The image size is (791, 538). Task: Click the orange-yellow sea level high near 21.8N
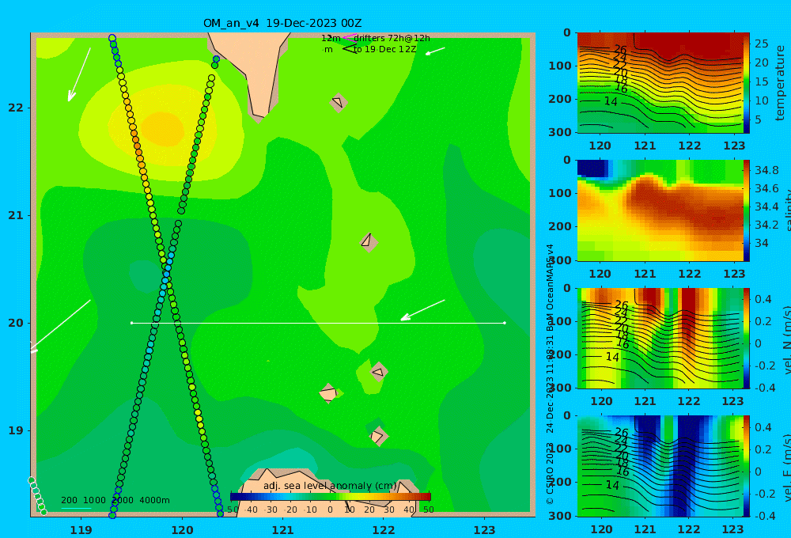162,130
